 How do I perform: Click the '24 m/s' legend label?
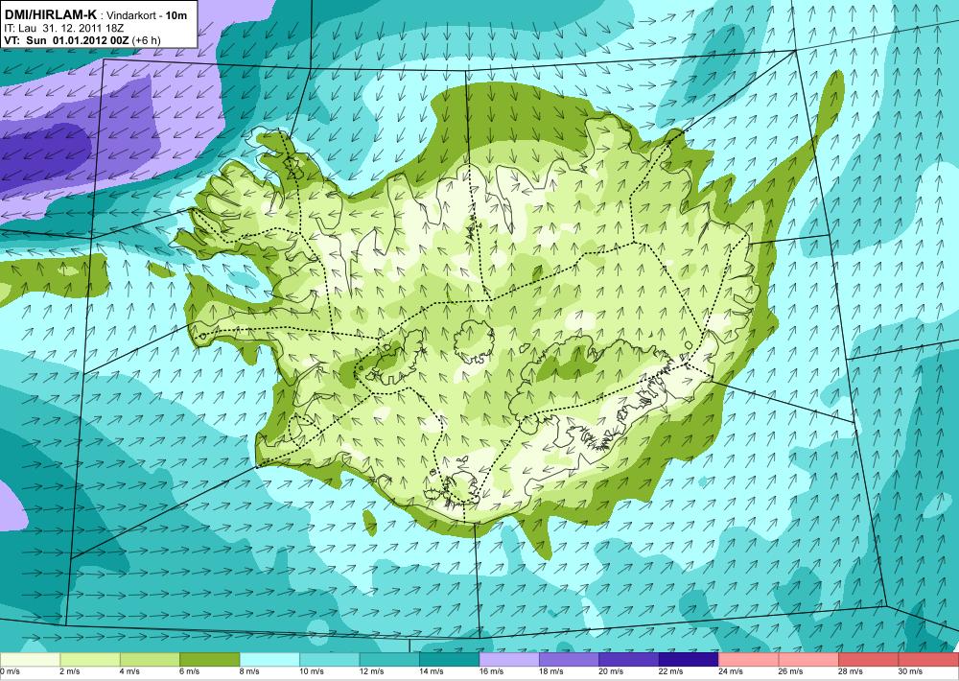[732, 671]
